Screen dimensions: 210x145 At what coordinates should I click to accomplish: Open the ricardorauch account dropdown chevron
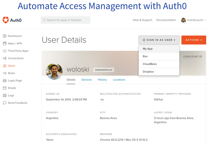[205, 20]
